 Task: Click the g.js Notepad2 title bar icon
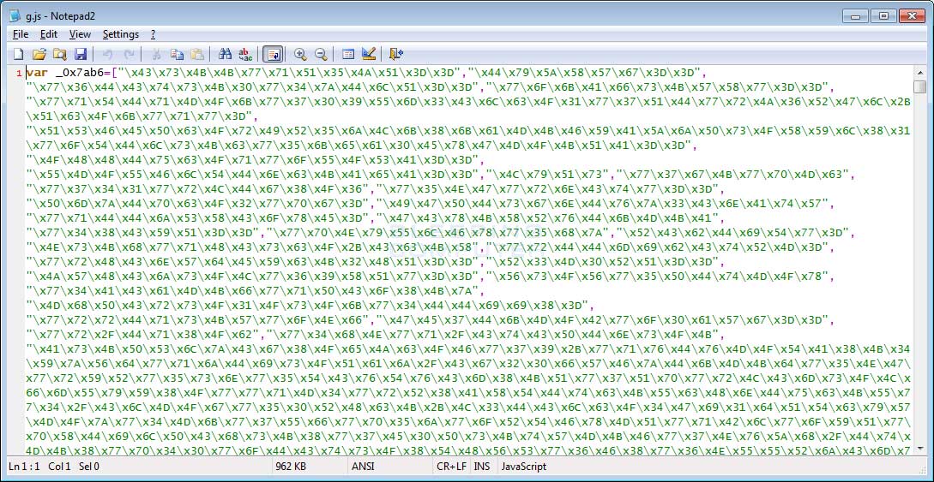tap(15, 16)
